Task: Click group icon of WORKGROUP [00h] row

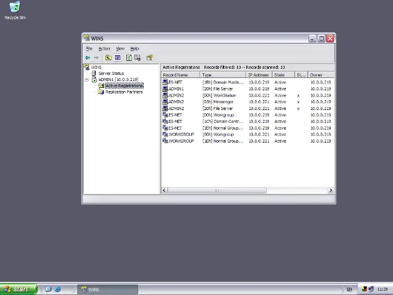Action: [165, 134]
